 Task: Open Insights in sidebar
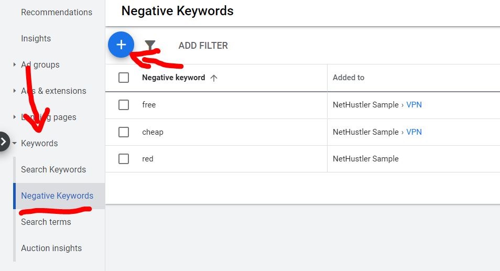[36, 39]
